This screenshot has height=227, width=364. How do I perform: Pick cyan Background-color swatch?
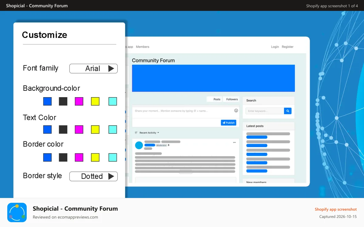click(113, 101)
